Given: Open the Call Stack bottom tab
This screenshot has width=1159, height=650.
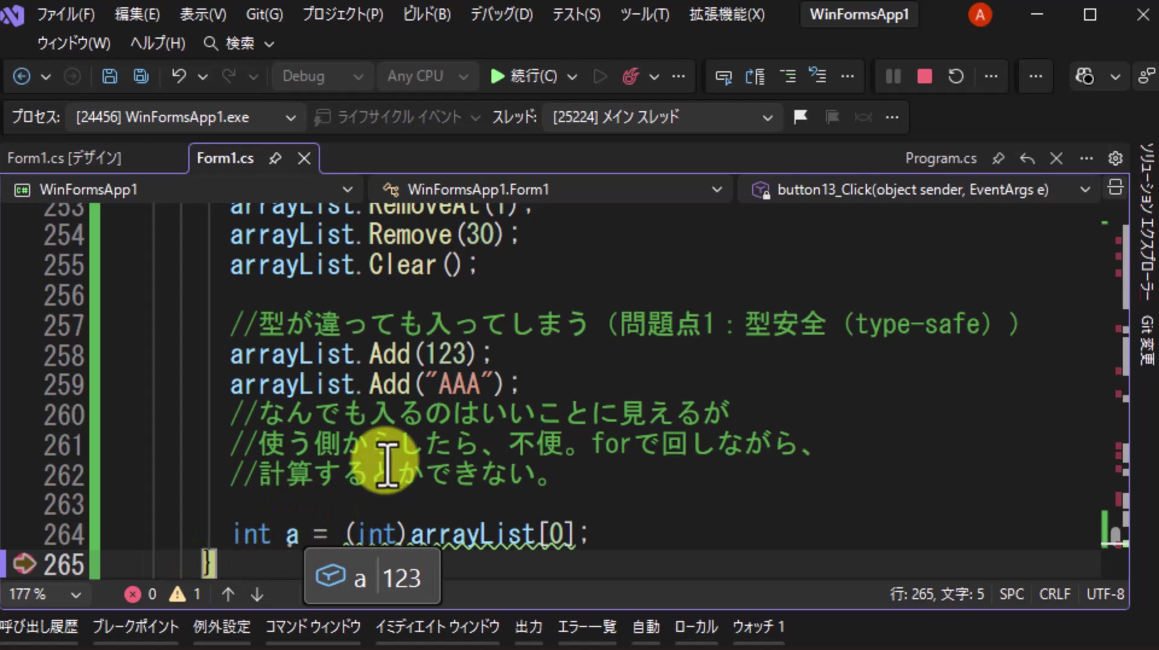Looking at the screenshot, I should tap(39, 627).
